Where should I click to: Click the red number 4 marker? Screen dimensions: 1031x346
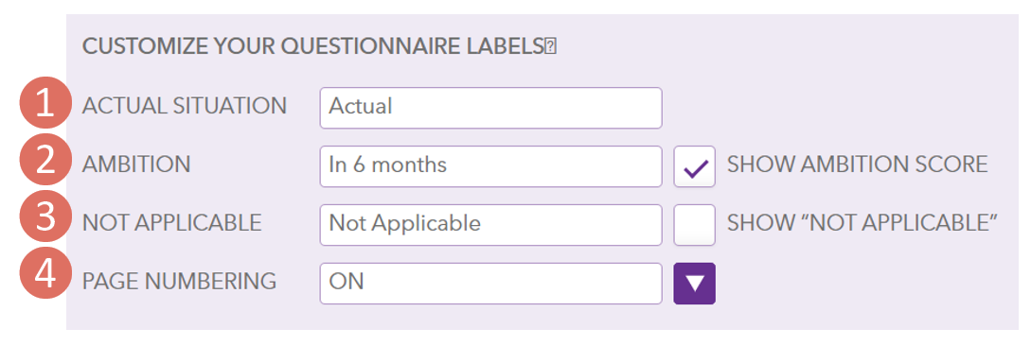(x=45, y=274)
